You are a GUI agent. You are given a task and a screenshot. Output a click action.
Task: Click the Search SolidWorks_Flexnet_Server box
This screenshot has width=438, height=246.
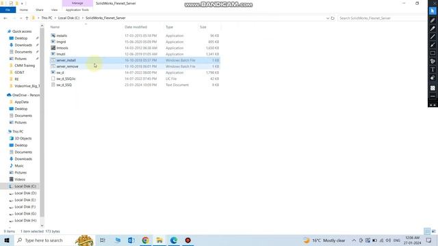[382, 18]
